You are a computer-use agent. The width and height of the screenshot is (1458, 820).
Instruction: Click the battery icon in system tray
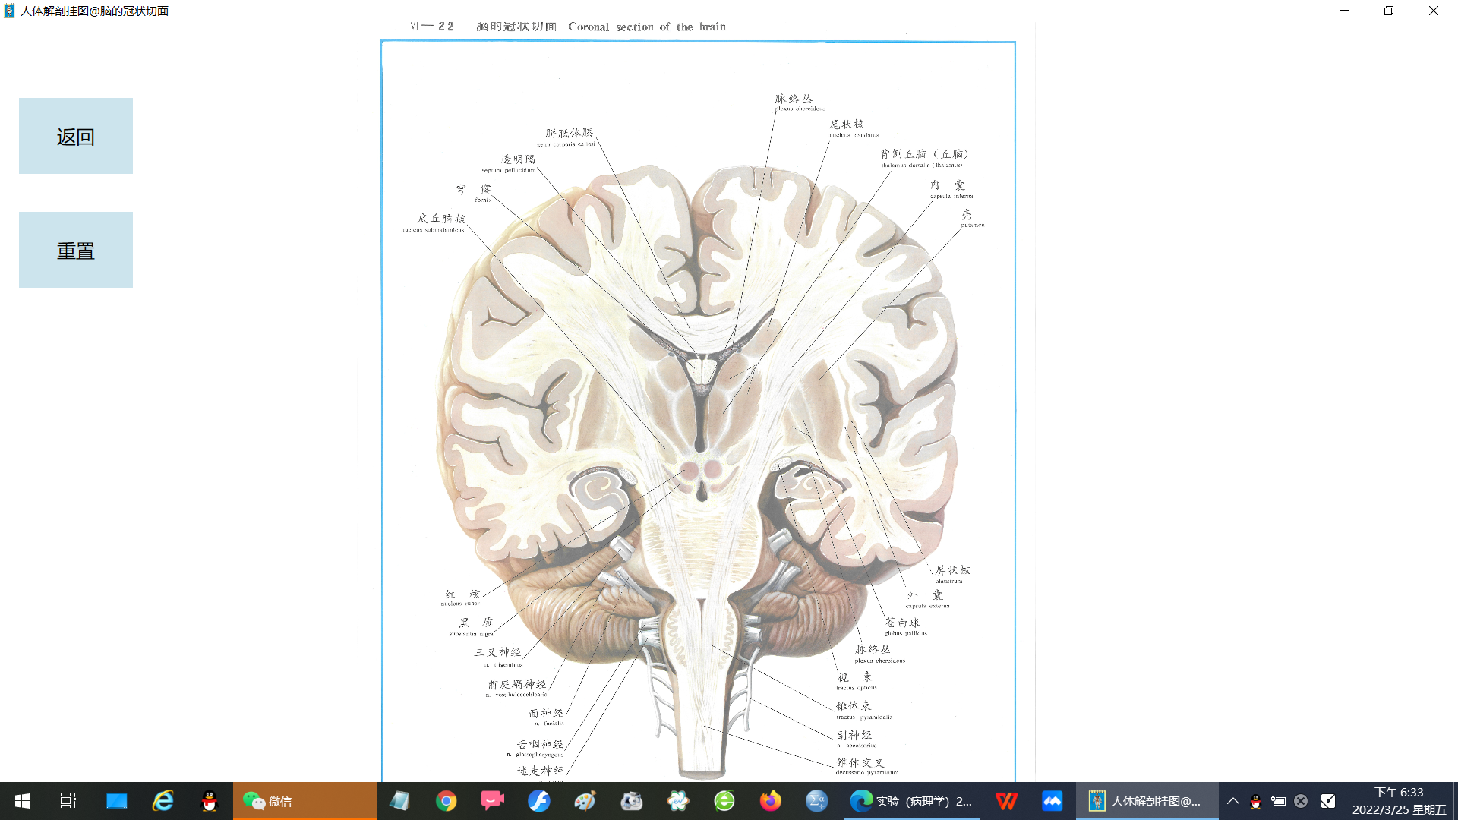pyautogui.click(x=1279, y=801)
